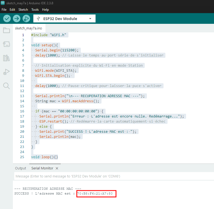Select the Serial Monitor tab
Viewport: 214px width, 209px height.
pyautogui.click(x=42, y=168)
